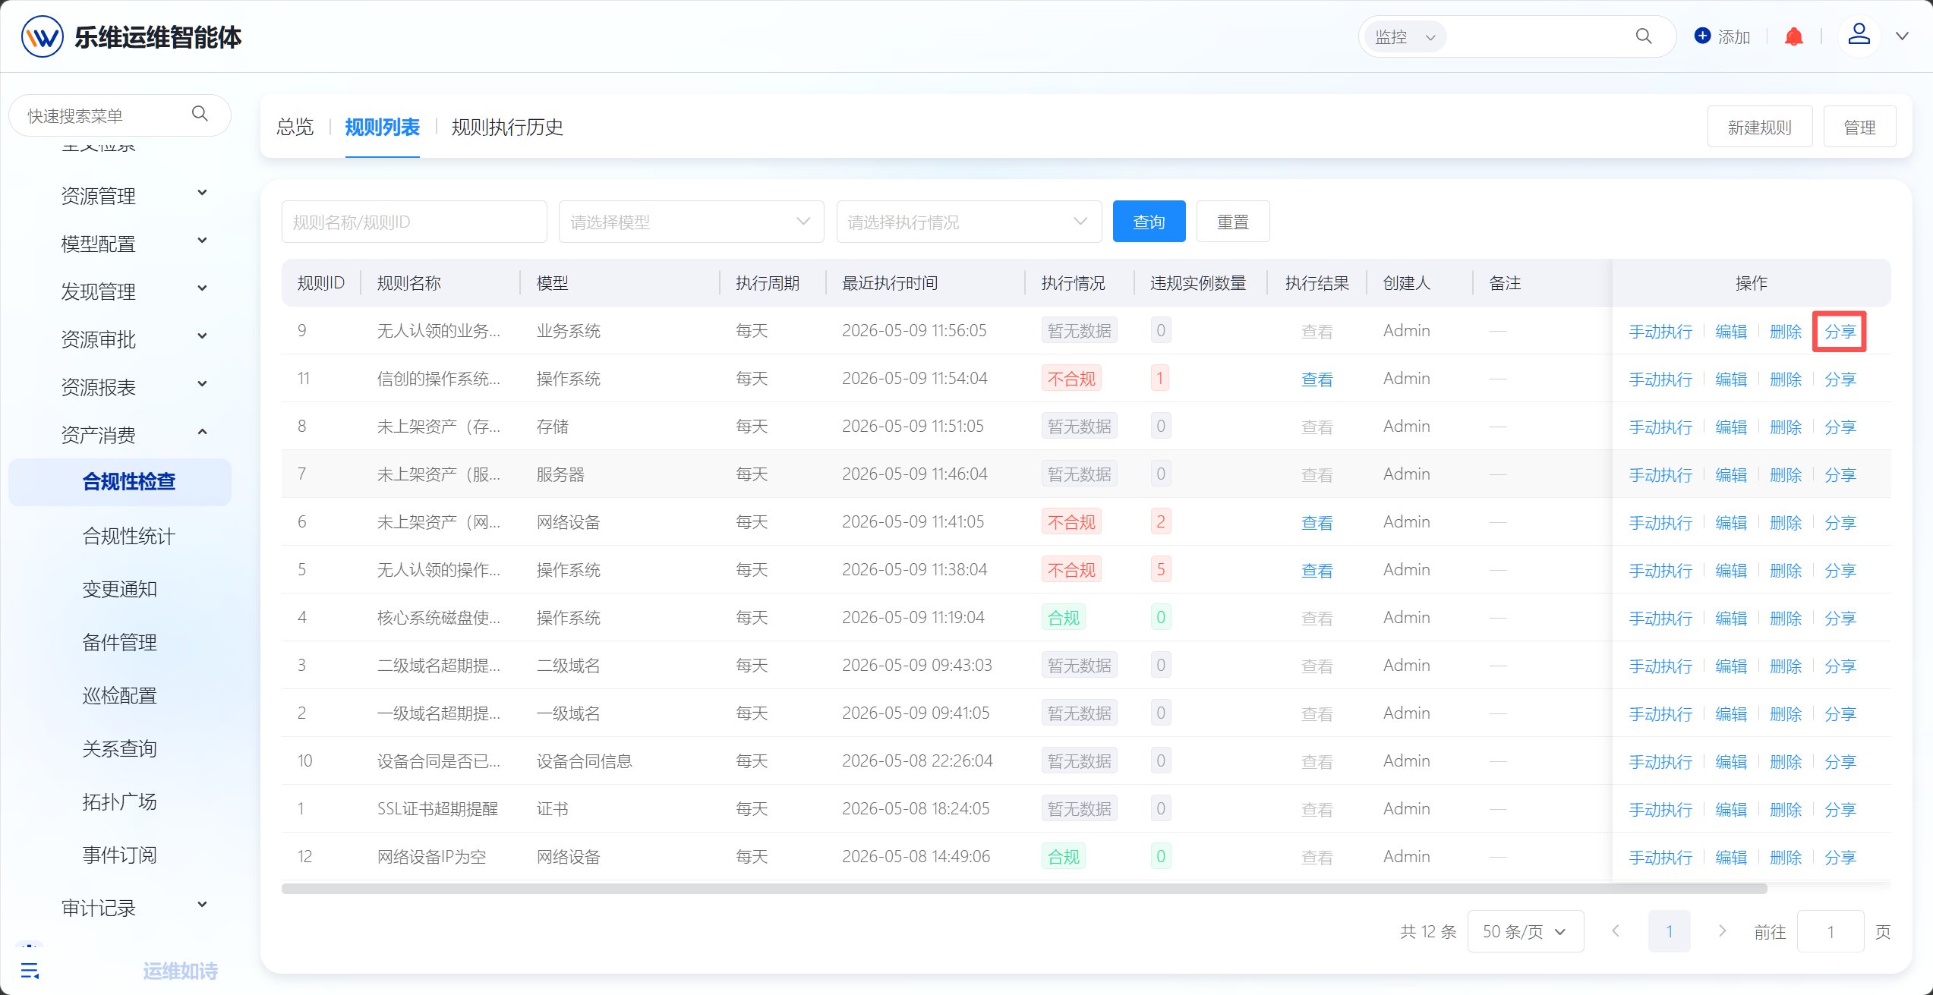Image resolution: width=1933 pixels, height=995 pixels.
Task: Click 分享 for rule ID 3
Action: [x=1840, y=666]
